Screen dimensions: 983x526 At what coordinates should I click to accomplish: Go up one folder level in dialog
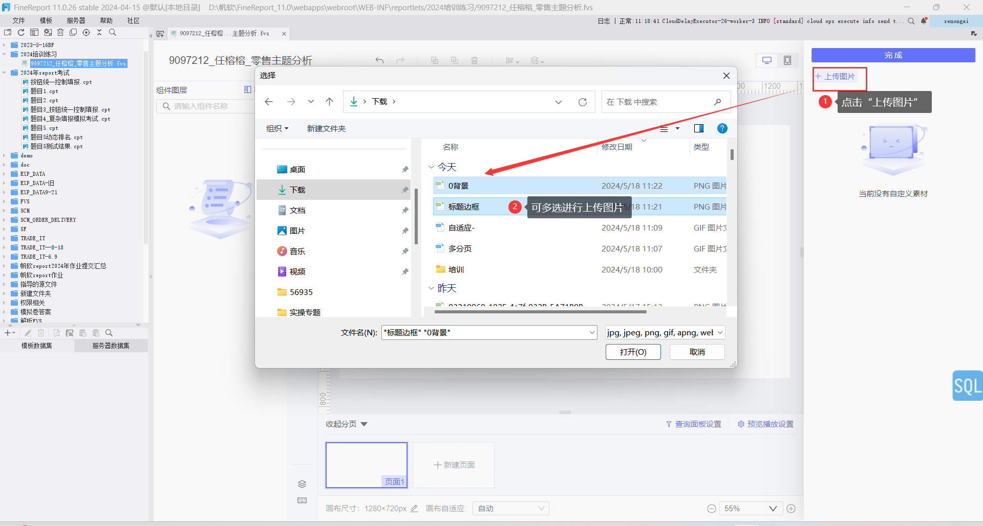pos(329,102)
